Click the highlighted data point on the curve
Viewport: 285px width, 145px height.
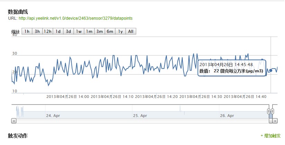[271, 70]
